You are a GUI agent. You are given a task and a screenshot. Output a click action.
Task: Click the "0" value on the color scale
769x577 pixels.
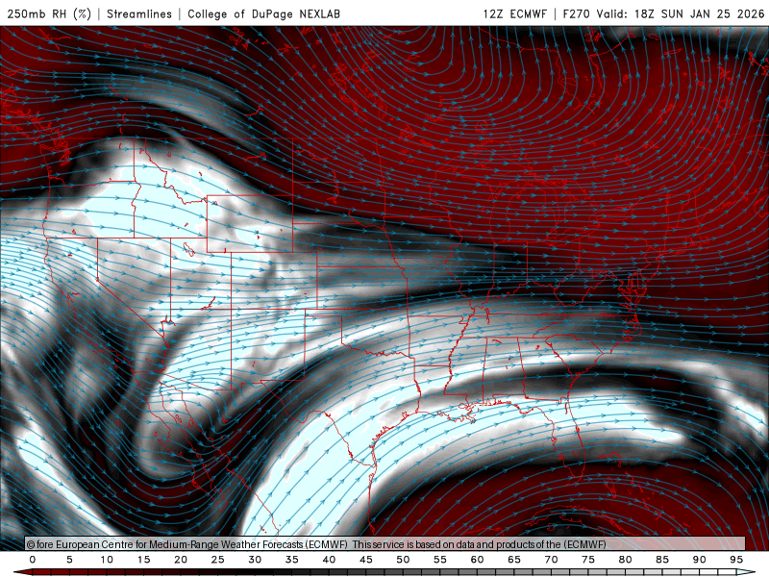33,560
